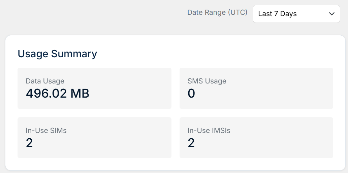
Task: Select the In-Use SIMs card
Action: 95,138
